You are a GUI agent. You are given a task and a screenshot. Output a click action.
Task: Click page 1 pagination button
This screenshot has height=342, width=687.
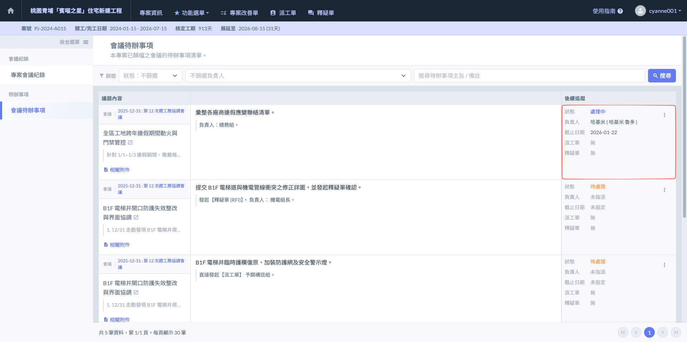point(649,332)
